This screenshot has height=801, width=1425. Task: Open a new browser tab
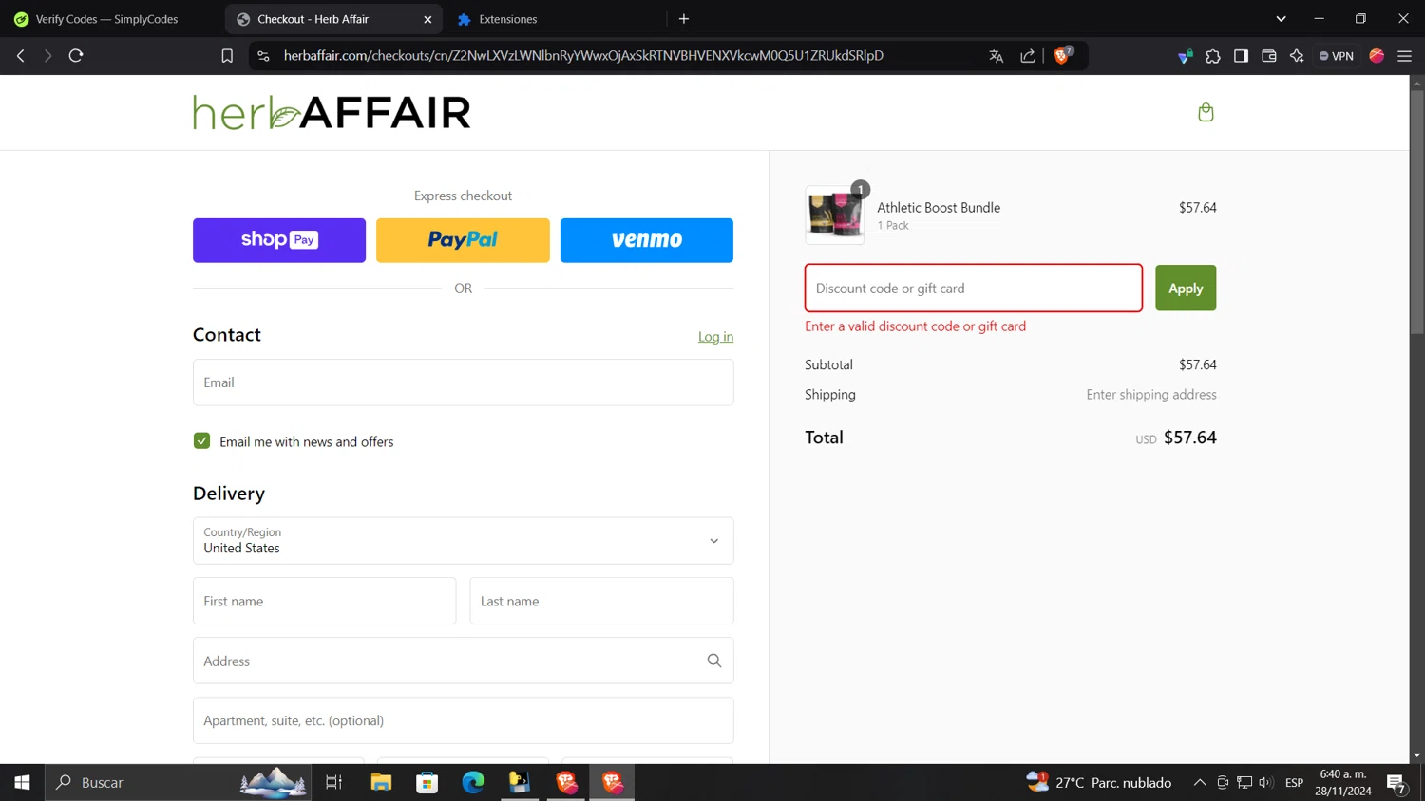(x=684, y=19)
